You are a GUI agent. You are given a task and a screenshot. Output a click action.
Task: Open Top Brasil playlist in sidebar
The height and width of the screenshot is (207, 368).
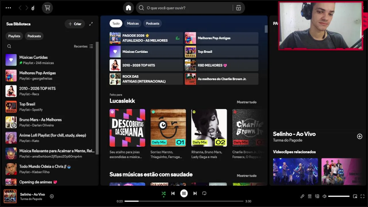(49, 107)
